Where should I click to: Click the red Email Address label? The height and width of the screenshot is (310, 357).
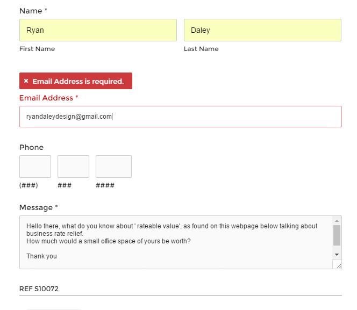pyautogui.click(x=49, y=98)
